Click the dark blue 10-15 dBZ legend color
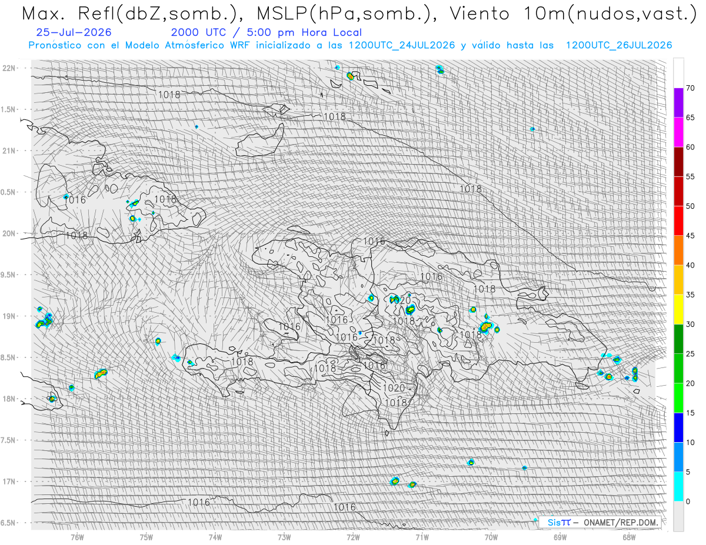 (678, 427)
